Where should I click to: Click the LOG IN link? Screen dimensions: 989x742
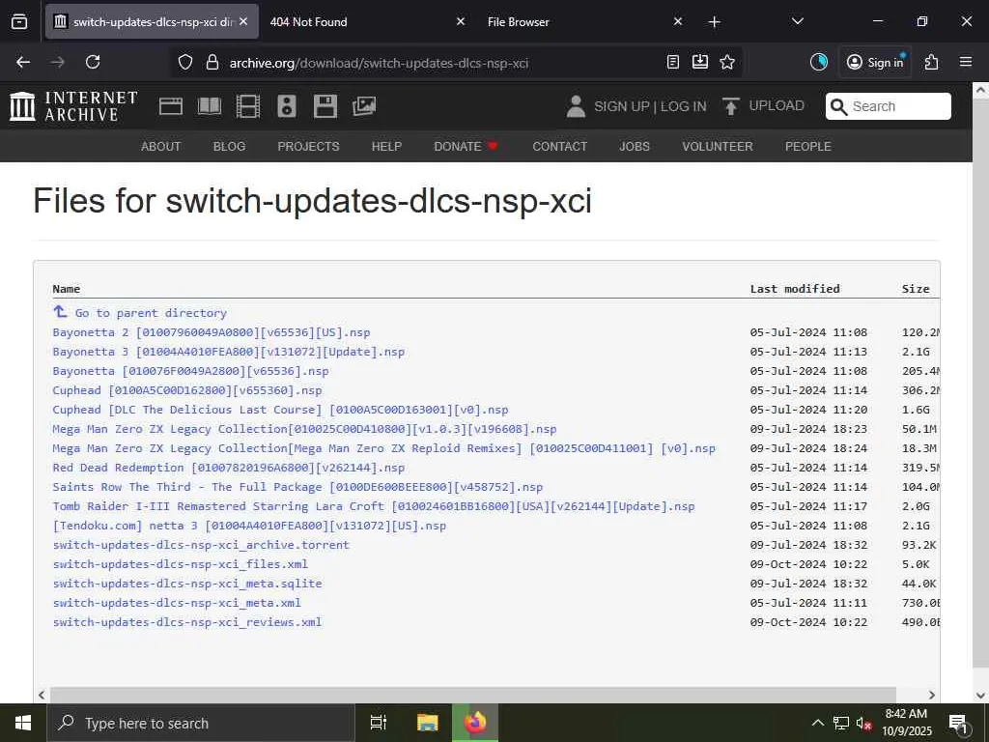pos(684,106)
